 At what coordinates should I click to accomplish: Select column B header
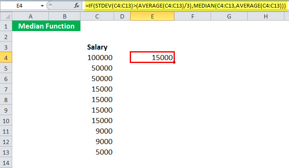tap(64, 16)
